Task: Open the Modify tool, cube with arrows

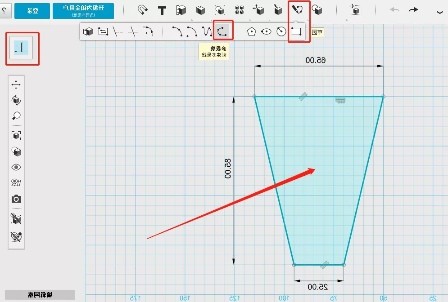Action: (258, 10)
